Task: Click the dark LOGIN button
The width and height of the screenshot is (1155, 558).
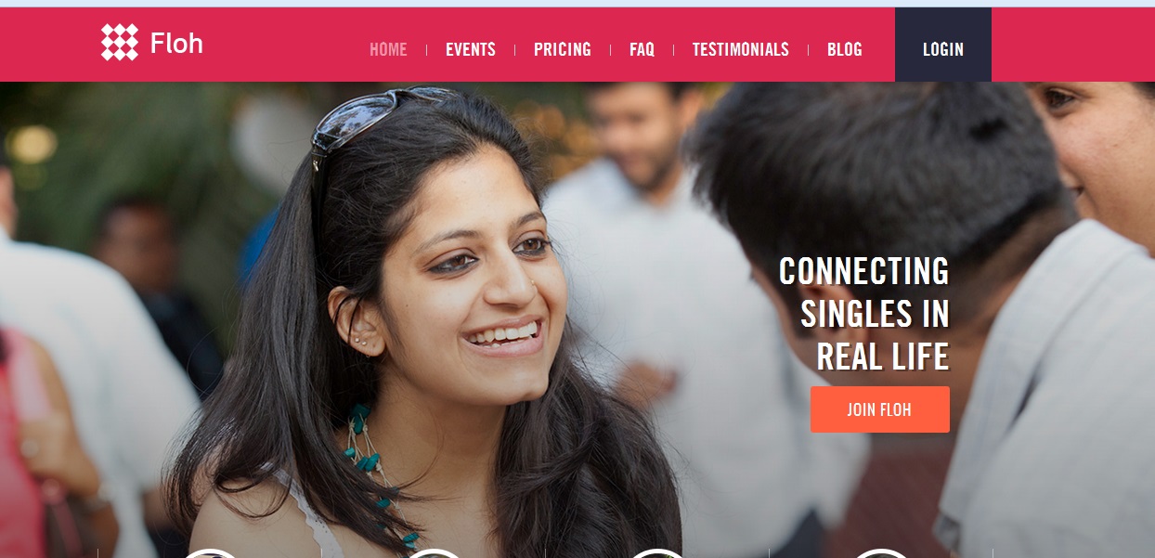Action: tap(943, 45)
